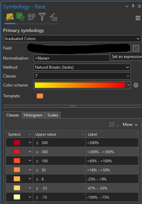This screenshot has height=204, width=142.
Task: Click the pin auto-hide icon
Action: (133, 6)
